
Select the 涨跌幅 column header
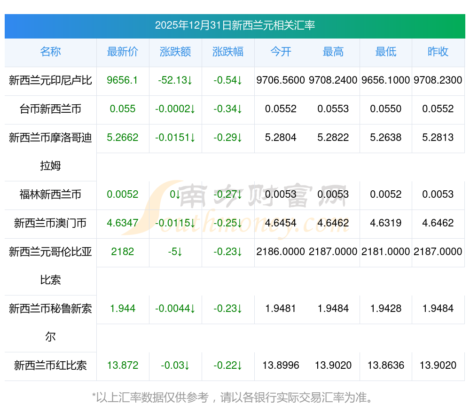click(x=228, y=52)
